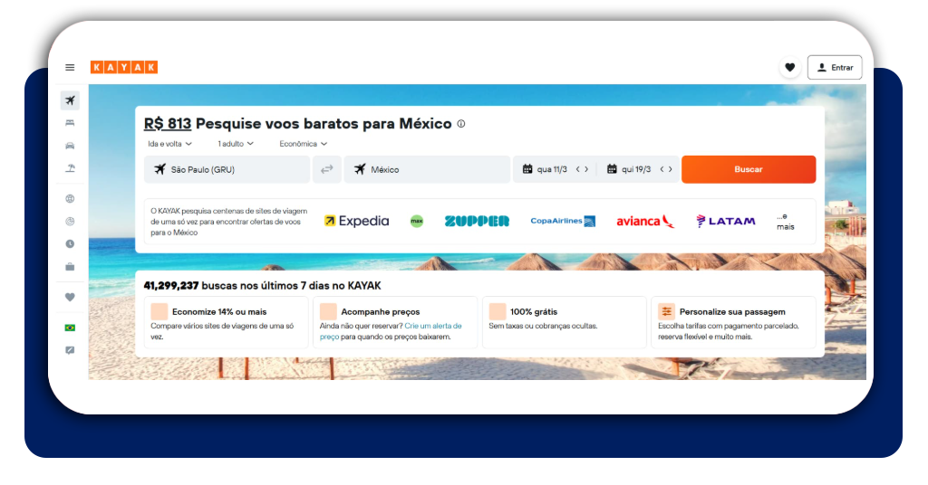Select Car rental in the sidebar
Viewport: 928px width, 485px height.
tap(70, 146)
